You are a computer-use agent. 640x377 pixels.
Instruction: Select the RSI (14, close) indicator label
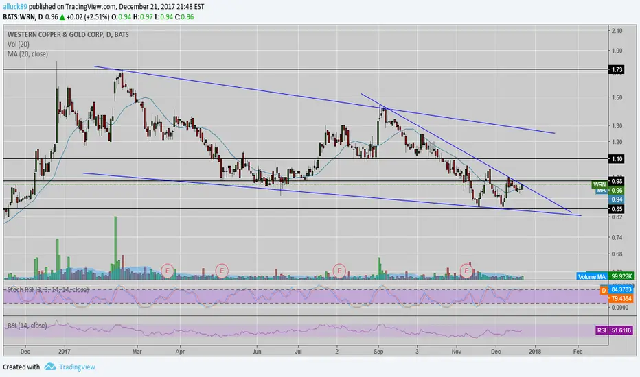27,326
